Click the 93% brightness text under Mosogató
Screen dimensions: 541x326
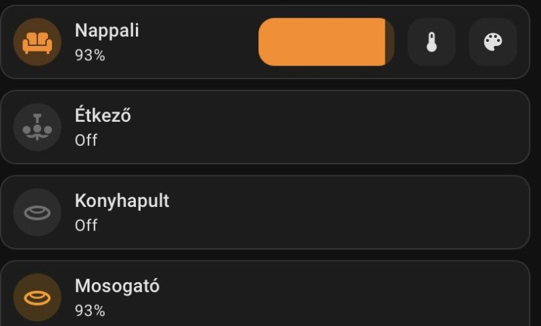point(90,311)
